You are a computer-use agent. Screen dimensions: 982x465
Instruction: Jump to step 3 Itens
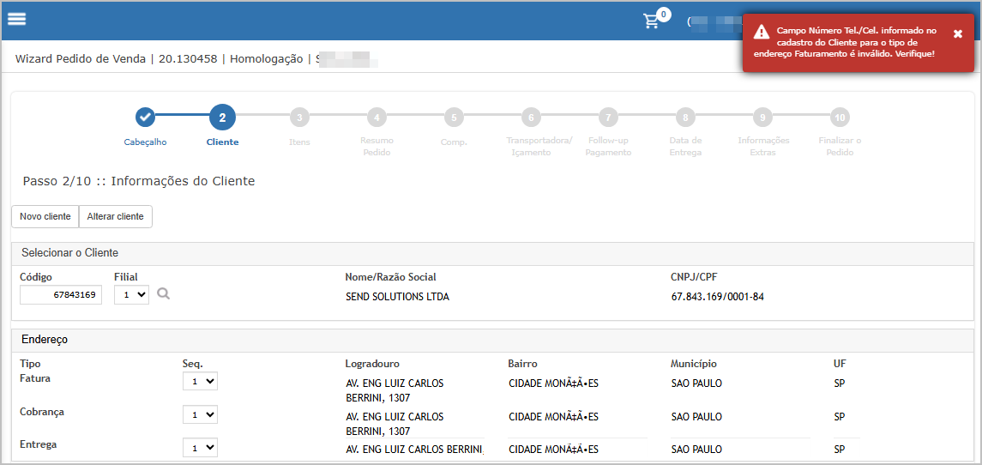(x=299, y=118)
